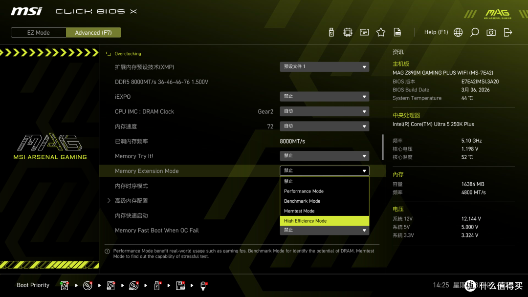Click the Overclocking breadcrumb link
This screenshot has height=297, width=528.
128,53
